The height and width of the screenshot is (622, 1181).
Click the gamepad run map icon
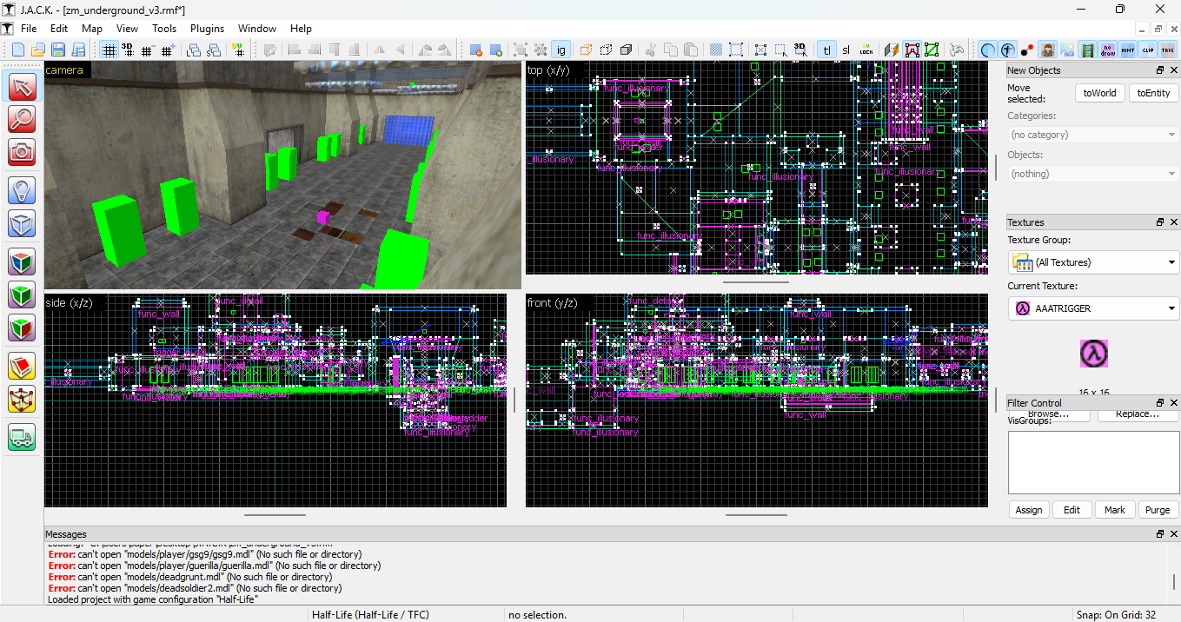[x=957, y=50]
